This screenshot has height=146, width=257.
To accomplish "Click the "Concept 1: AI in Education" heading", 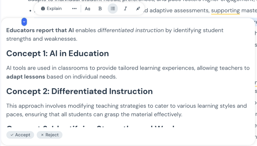I will 57,53.
